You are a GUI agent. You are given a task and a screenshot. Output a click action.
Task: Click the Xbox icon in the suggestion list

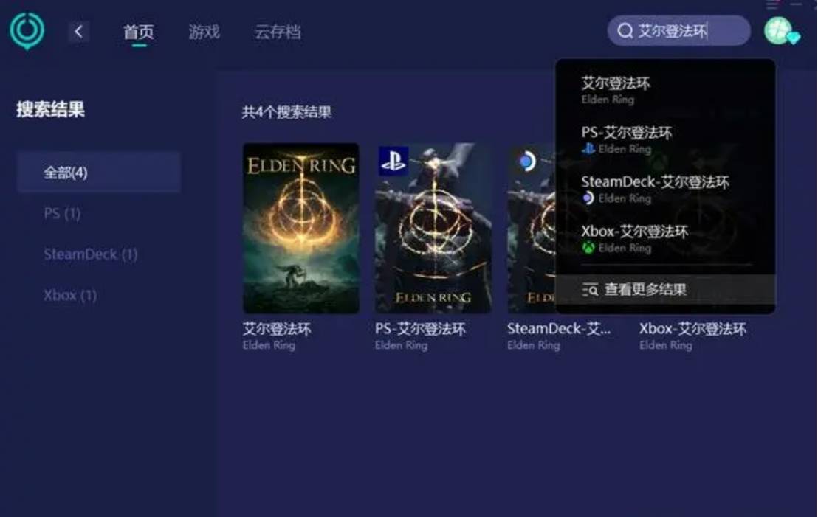pos(588,248)
